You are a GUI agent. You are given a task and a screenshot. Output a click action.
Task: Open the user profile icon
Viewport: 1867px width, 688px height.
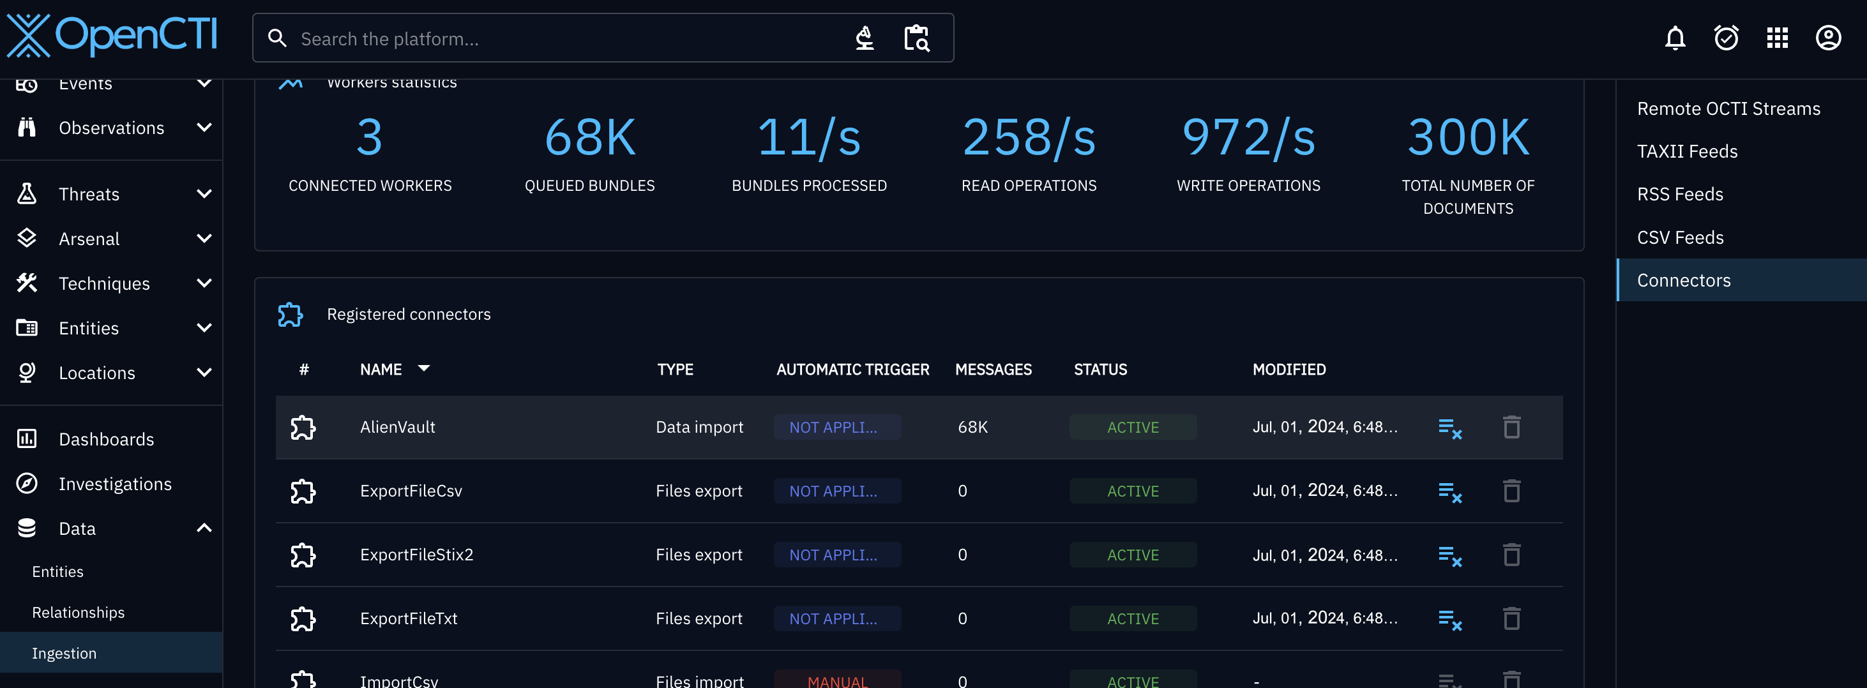tap(1828, 38)
